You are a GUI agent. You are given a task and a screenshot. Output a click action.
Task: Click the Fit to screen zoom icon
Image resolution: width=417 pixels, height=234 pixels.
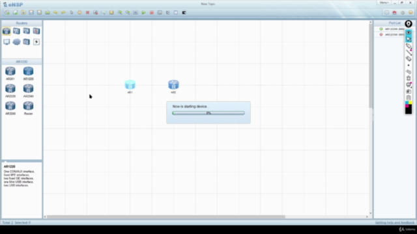click(x=136, y=12)
